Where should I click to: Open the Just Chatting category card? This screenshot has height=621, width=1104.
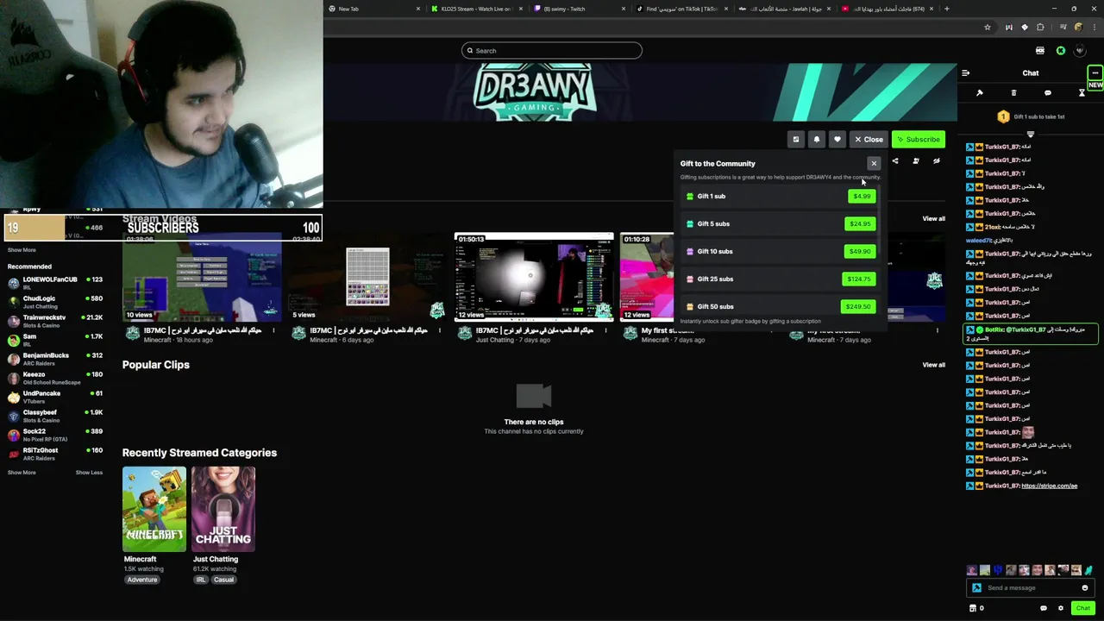[x=223, y=509]
